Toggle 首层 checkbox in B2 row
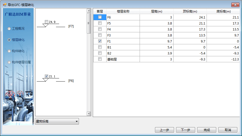242x136 pixels. point(100,53)
